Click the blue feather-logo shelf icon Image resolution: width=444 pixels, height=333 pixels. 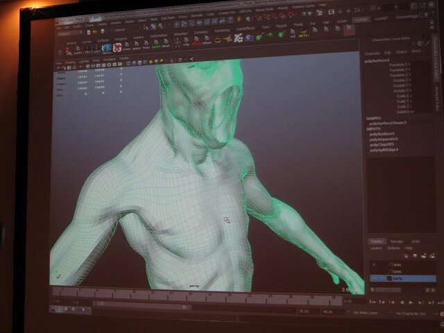coord(107,49)
